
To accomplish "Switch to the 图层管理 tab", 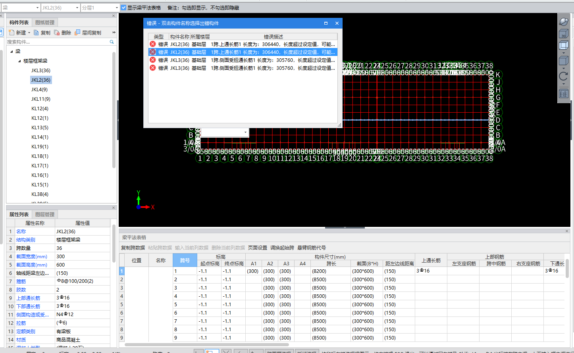I will click(x=45, y=214).
